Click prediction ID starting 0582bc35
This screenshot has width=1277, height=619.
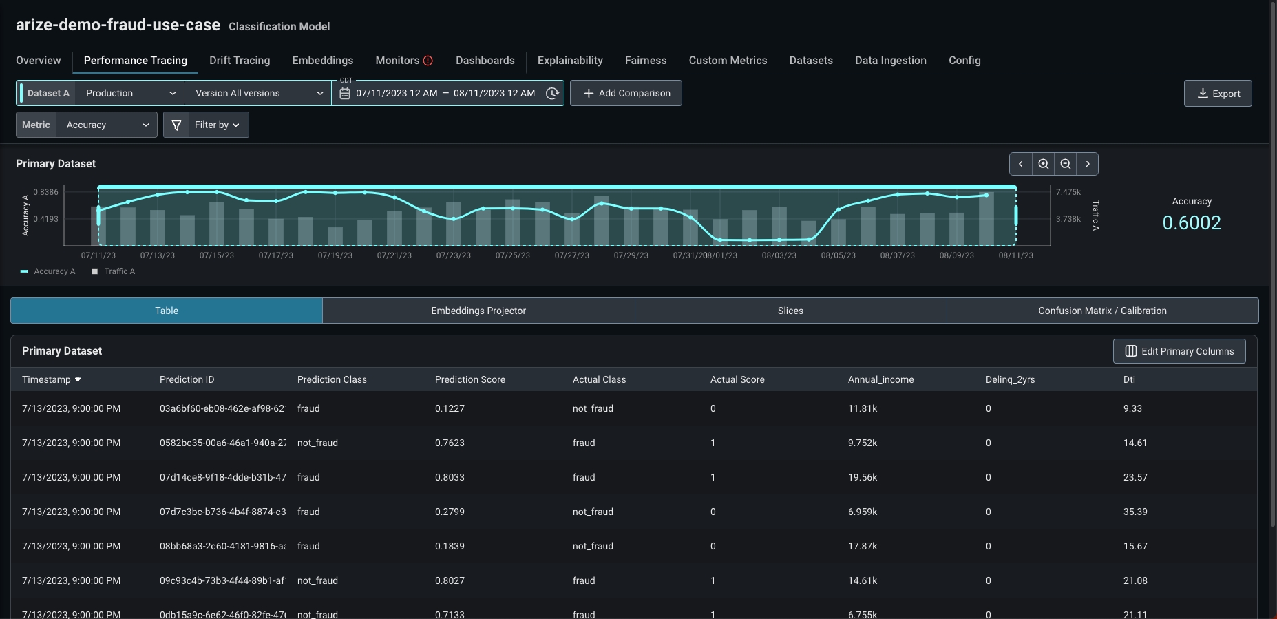pos(223,443)
